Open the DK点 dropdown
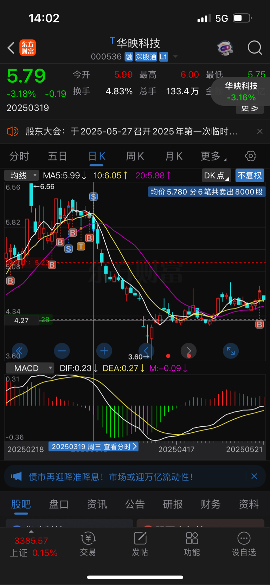Image resolution: width=270 pixels, height=585 pixels. coord(217,176)
